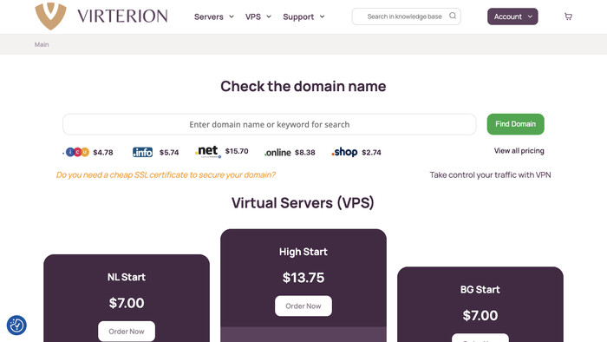Select the .net domain logo
The width and height of the screenshot is (607, 342).
tap(208, 151)
